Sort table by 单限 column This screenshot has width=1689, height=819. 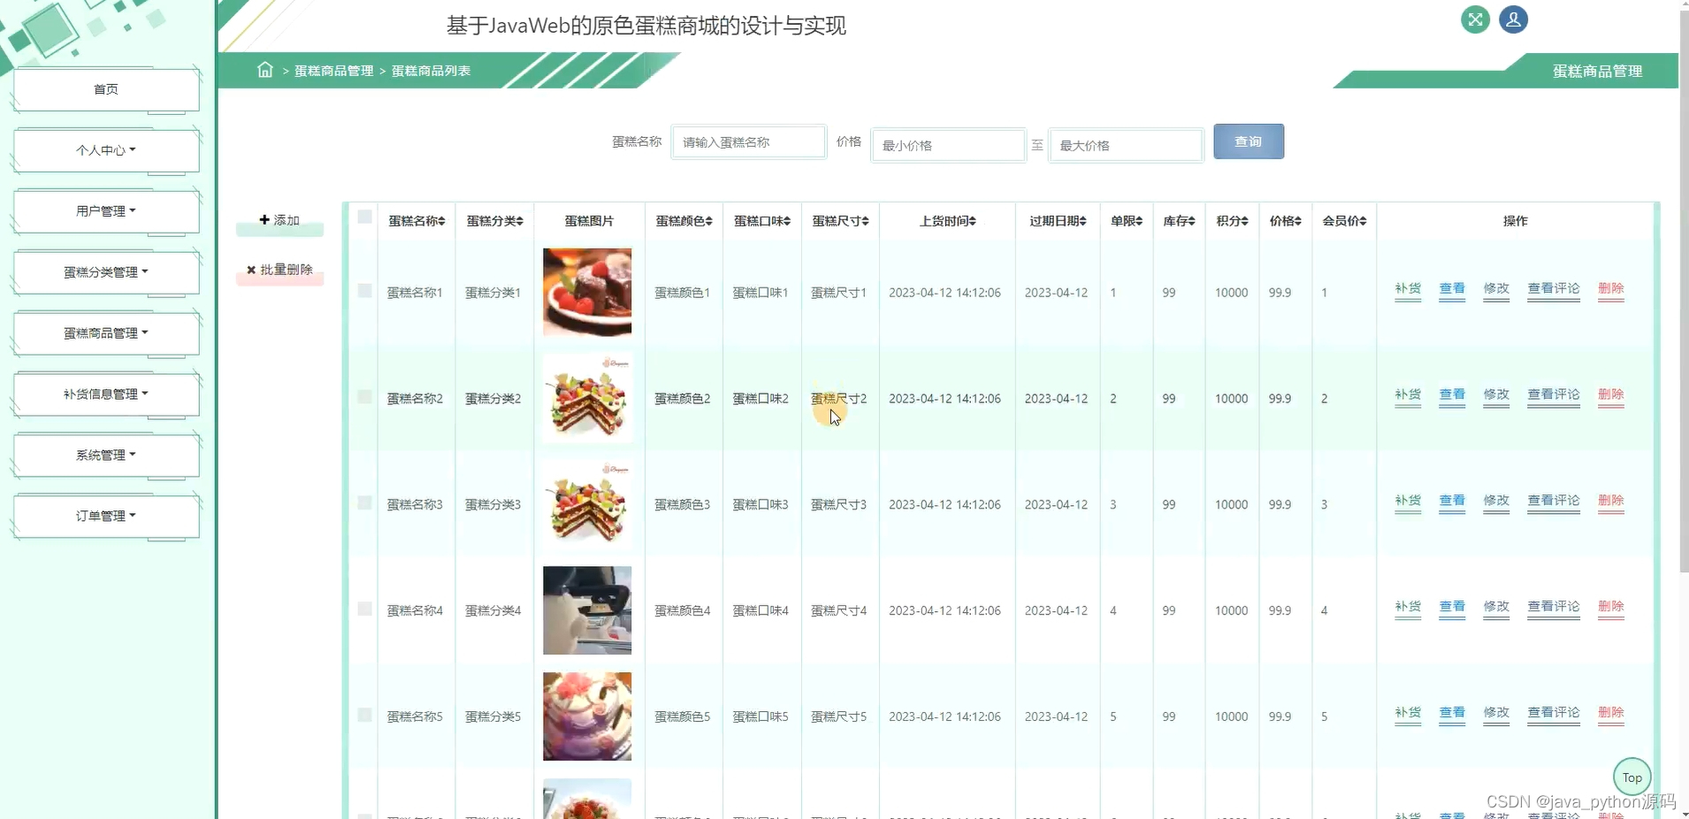(x=1127, y=221)
